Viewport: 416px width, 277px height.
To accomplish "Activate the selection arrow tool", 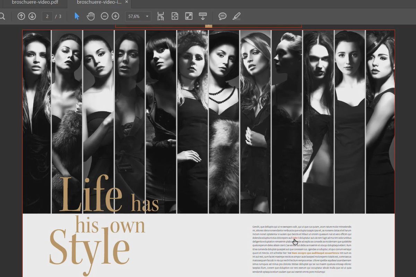I will [x=77, y=16].
